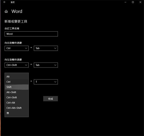Open the Ctrl modifier dropdown for rotate right

pyautogui.click(x=17, y=48)
